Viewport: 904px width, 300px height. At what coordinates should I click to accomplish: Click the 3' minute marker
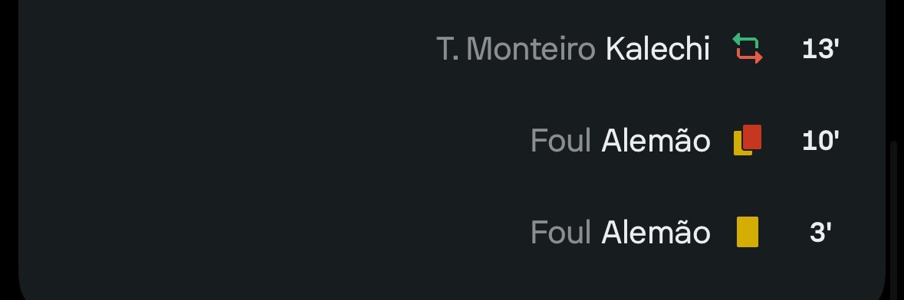point(820,232)
